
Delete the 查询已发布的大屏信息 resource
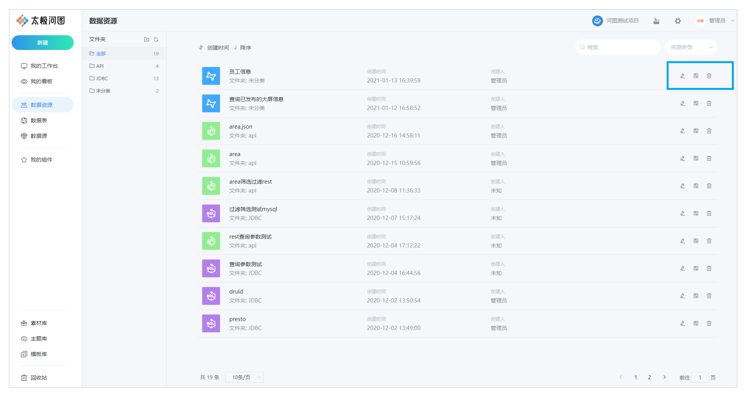(709, 103)
